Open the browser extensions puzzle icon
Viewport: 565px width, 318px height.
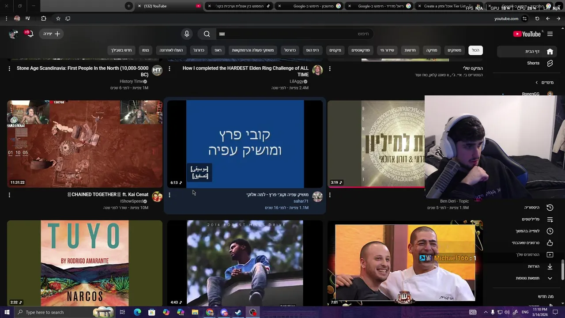(43, 19)
